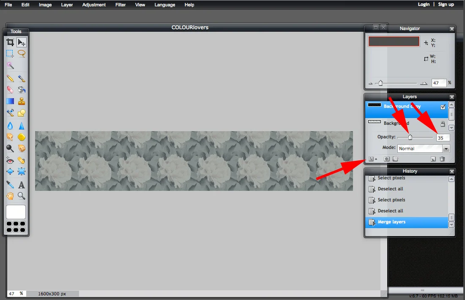Select the Gradient tool
Viewport: 465px width, 300px height.
click(10, 101)
